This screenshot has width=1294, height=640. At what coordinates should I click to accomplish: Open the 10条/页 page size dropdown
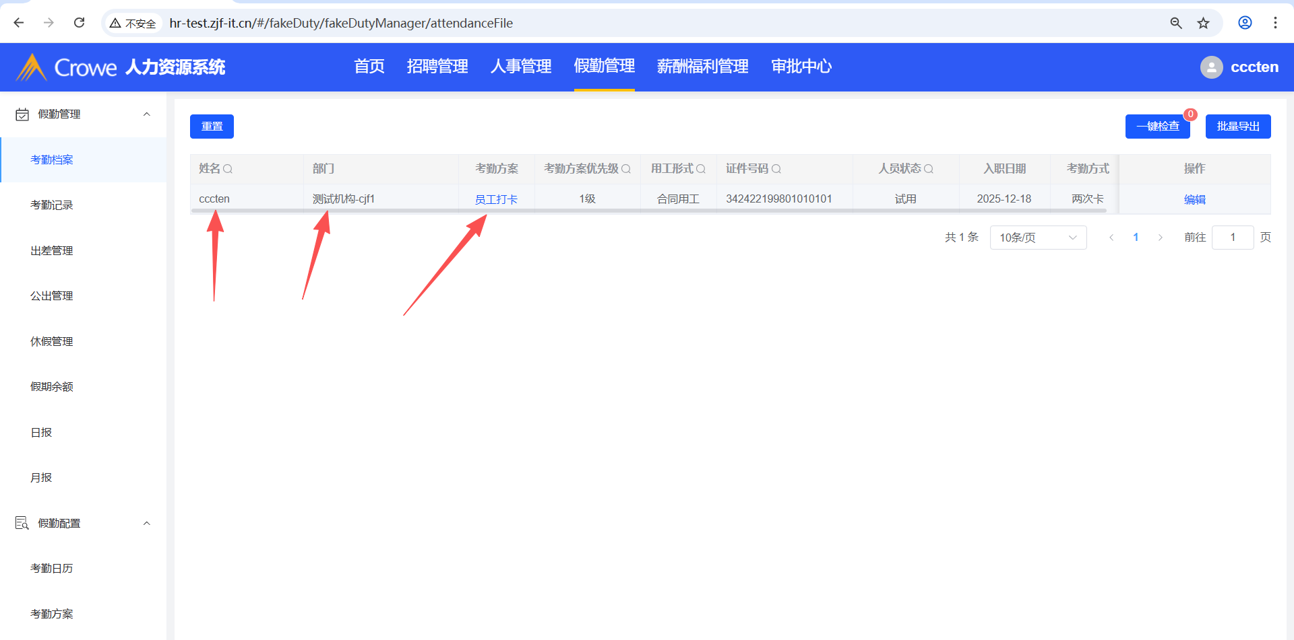pyautogui.click(x=1038, y=238)
